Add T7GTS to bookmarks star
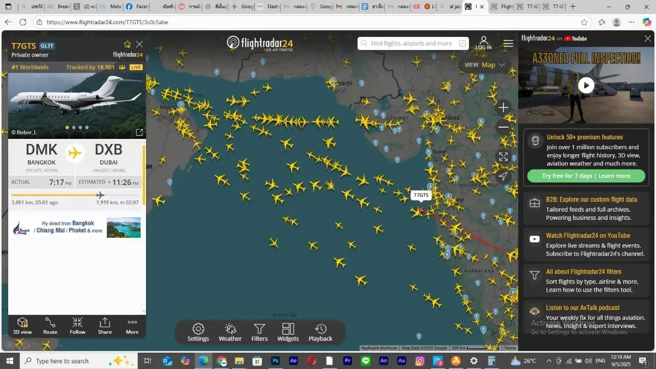Image resolution: width=656 pixels, height=369 pixels. (x=127, y=45)
